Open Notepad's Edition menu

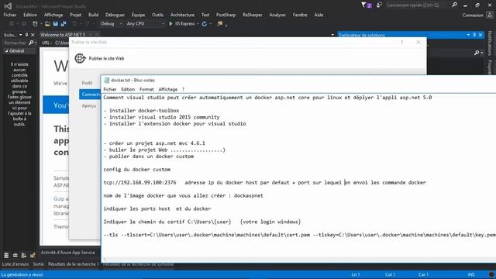(128, 89)
